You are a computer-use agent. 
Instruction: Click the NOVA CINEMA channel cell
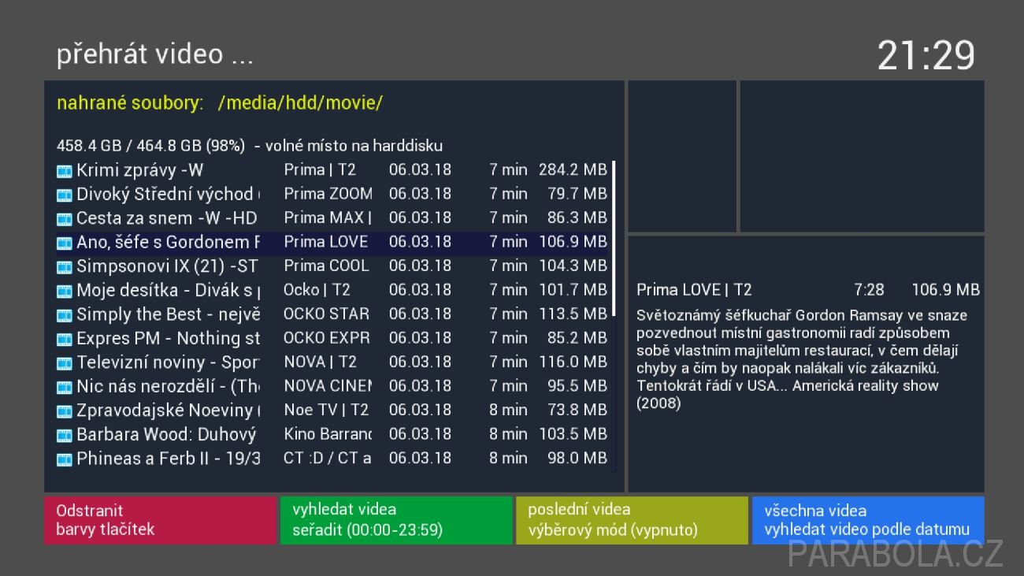tap(328, 386)
